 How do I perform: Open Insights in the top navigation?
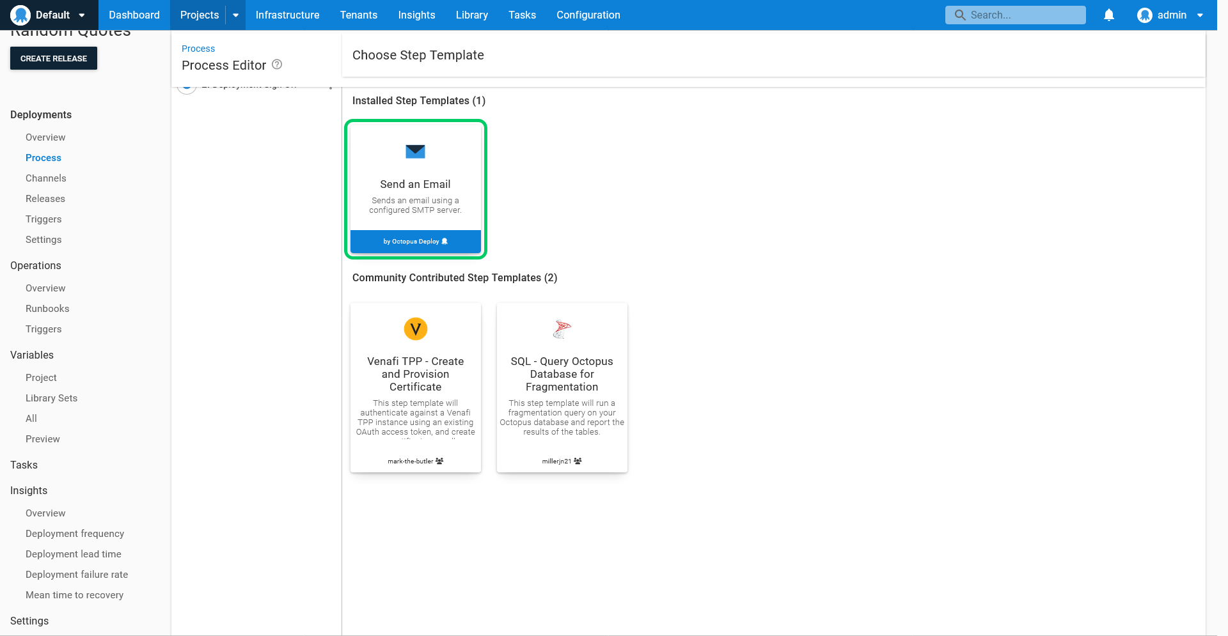click(416, 15)
